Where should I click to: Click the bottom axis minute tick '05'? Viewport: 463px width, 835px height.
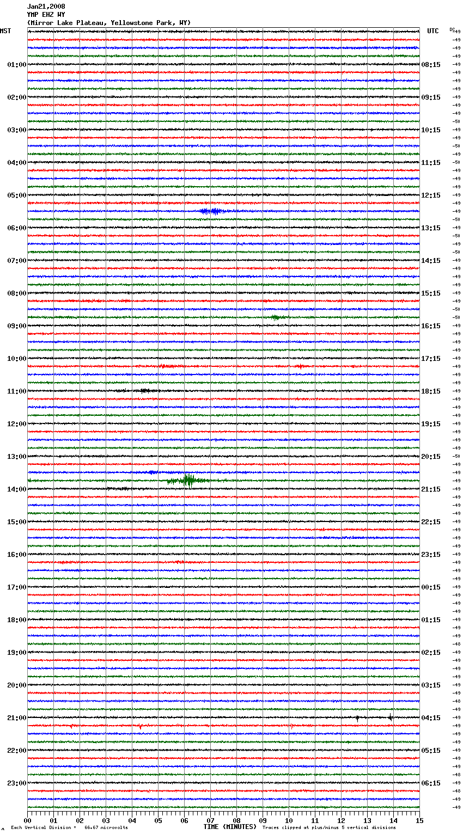click(158, 820)
